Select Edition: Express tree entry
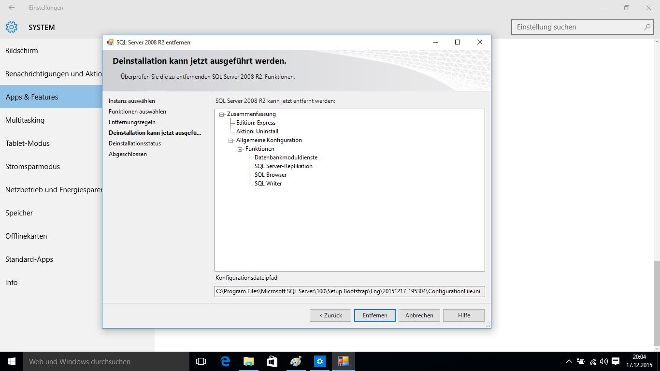 (256, 123)
